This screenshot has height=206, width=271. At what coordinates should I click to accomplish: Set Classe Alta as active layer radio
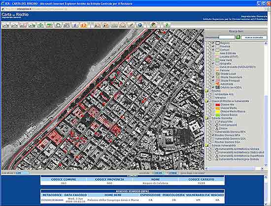210,105
